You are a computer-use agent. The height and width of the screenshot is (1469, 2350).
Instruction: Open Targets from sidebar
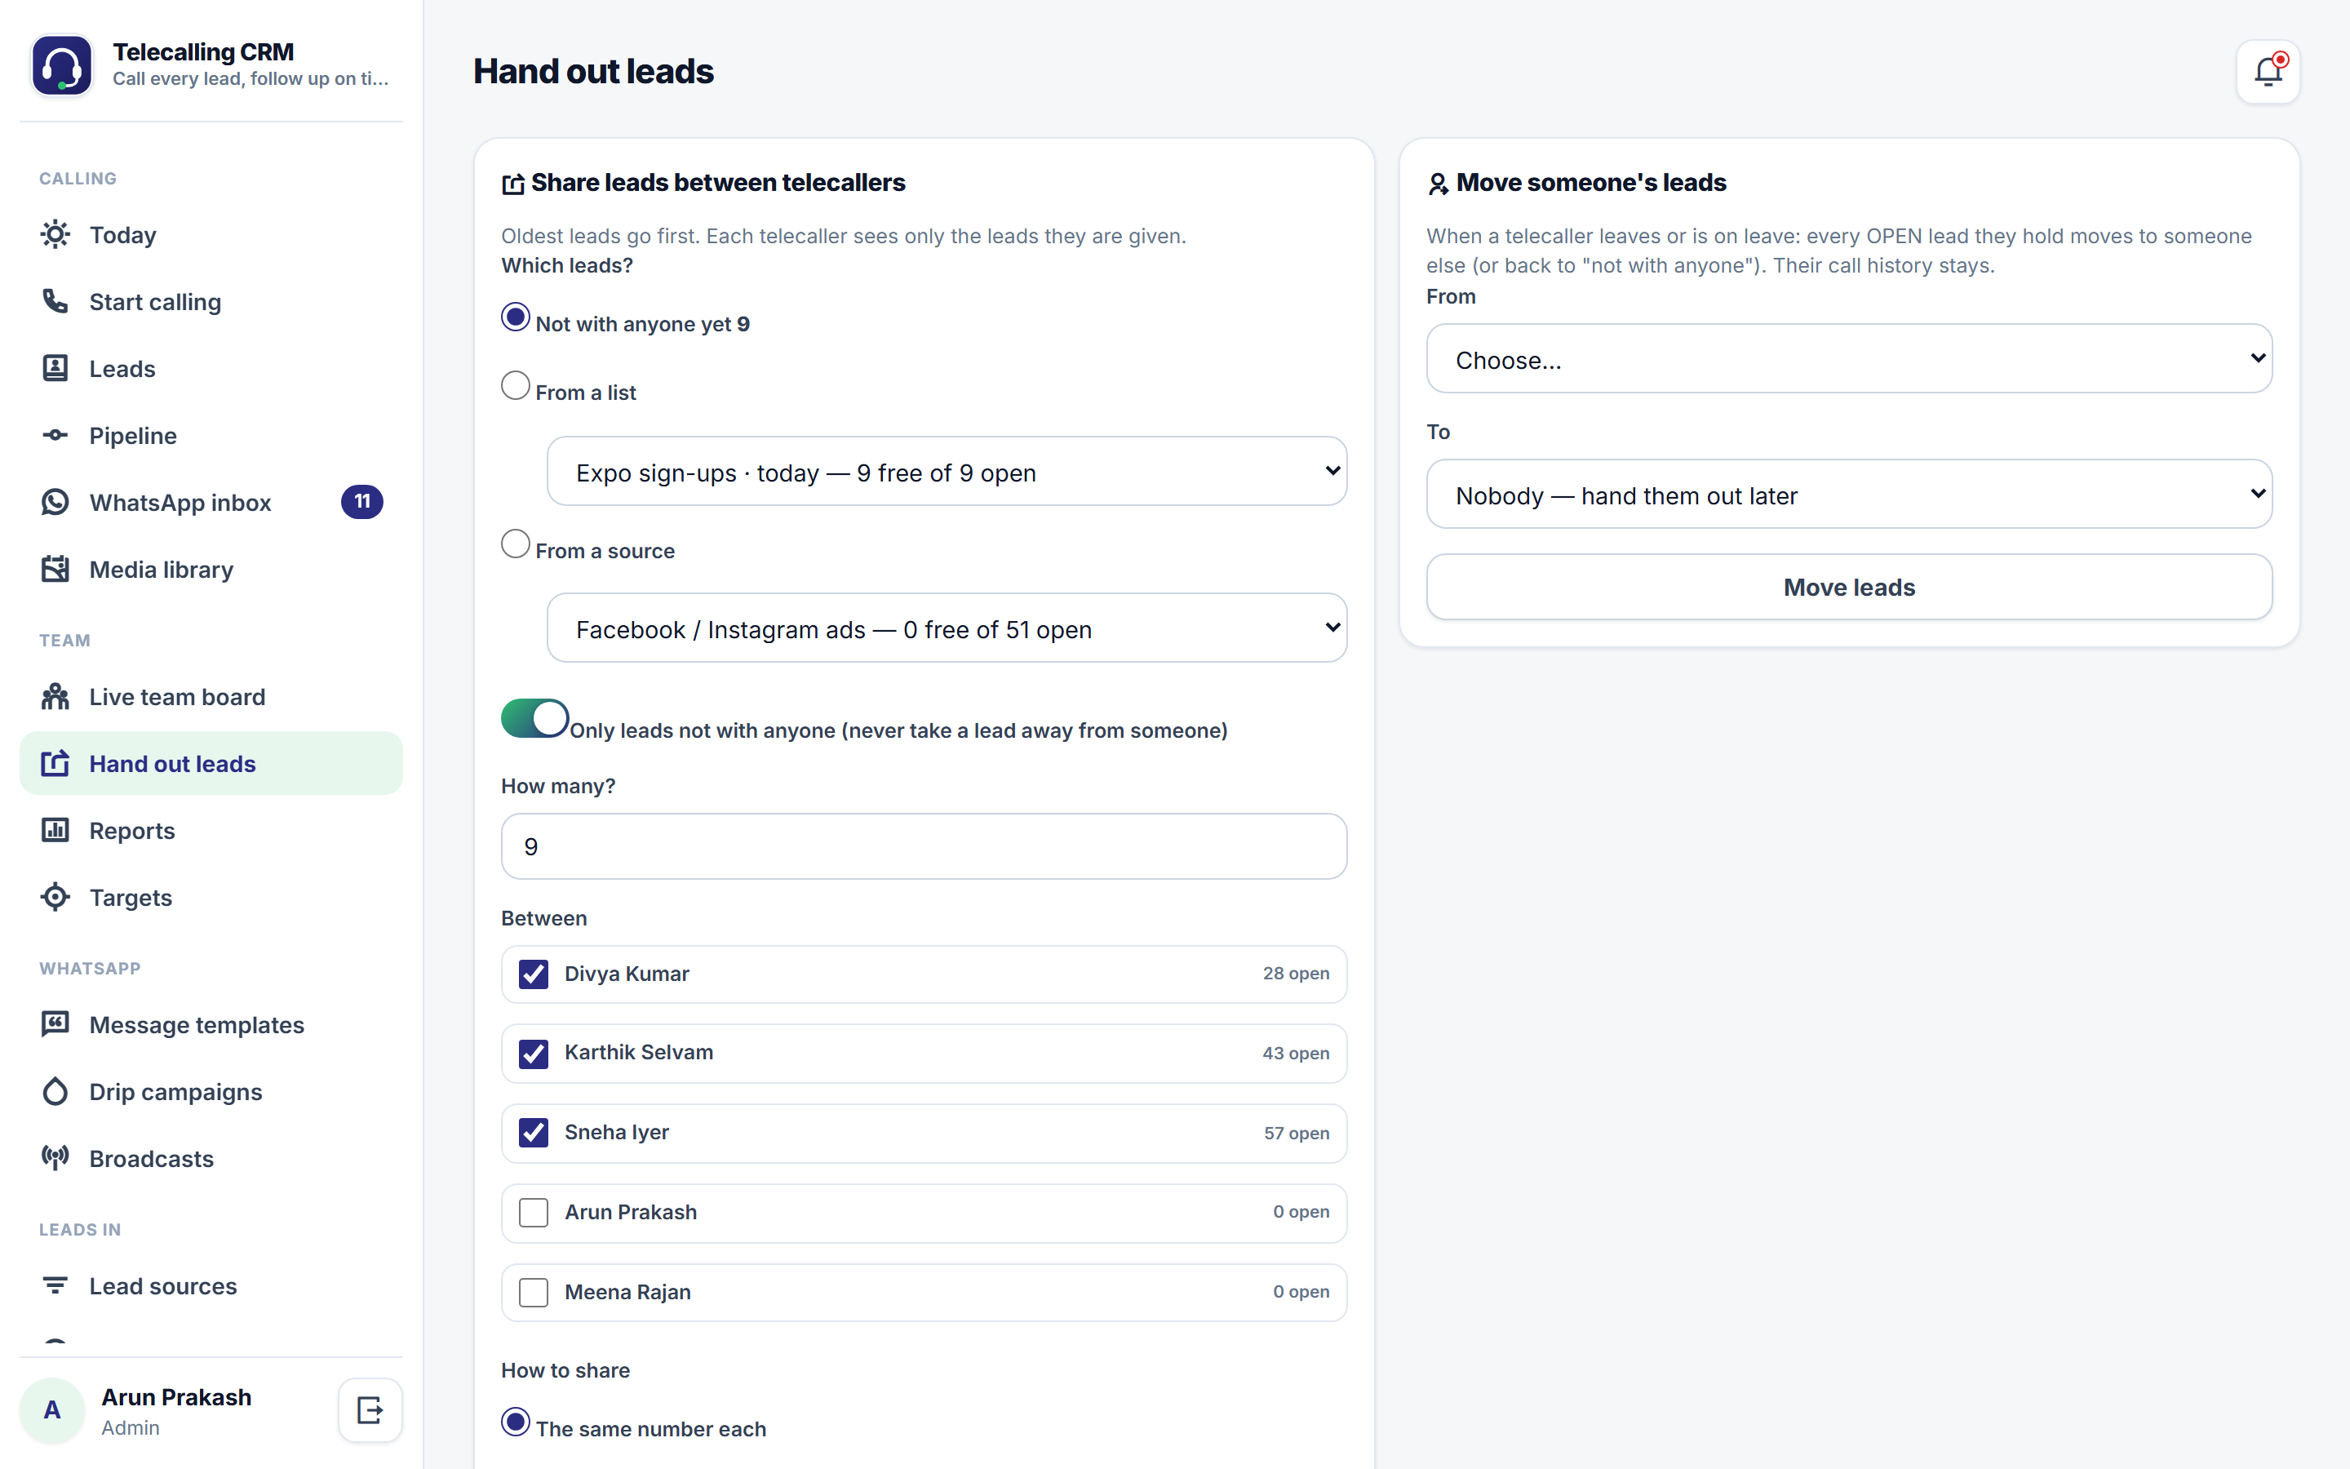211,898
